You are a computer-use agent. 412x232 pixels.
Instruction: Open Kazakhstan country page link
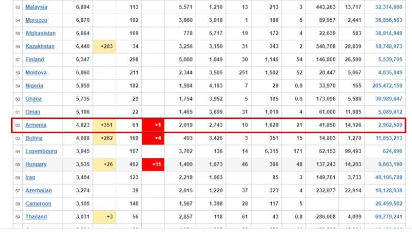[40, 47]
